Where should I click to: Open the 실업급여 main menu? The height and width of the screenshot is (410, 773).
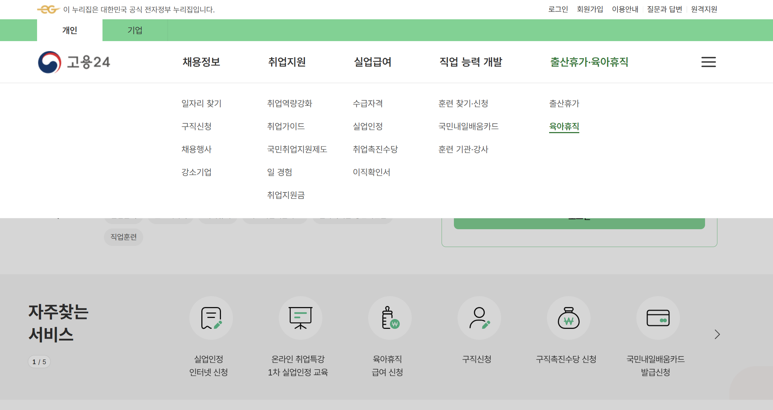373,62
